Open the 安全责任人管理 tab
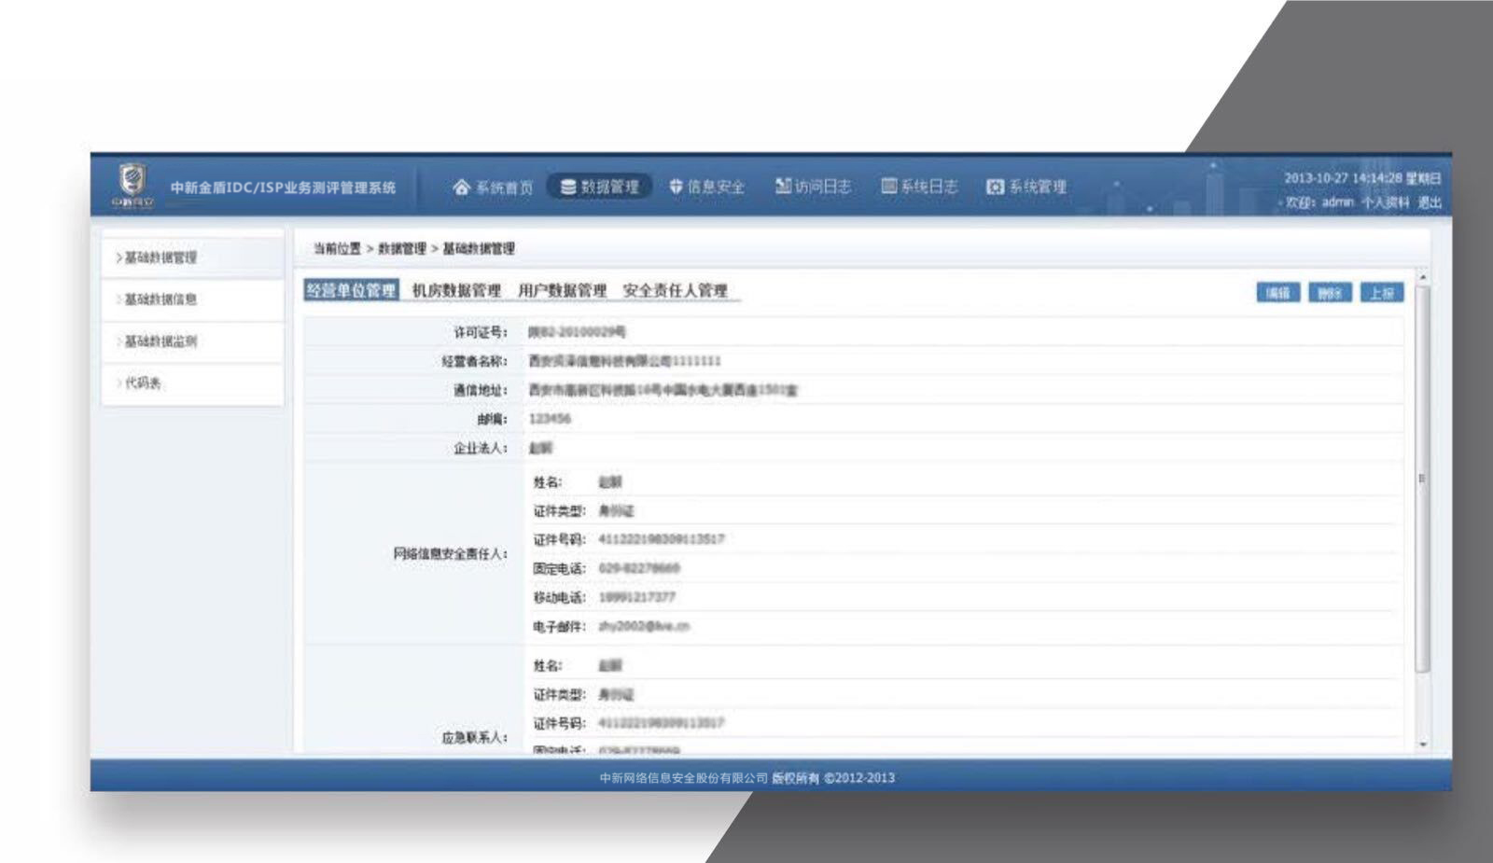 point(675,291)
